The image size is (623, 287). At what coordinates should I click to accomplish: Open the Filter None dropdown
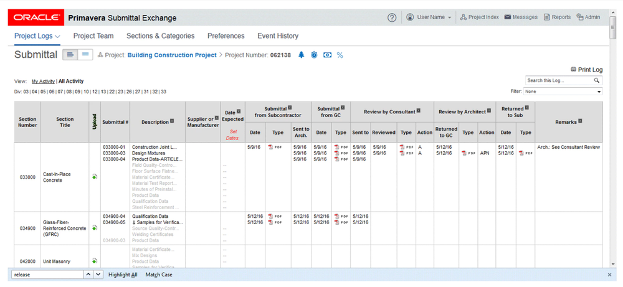tap(563, 92)
